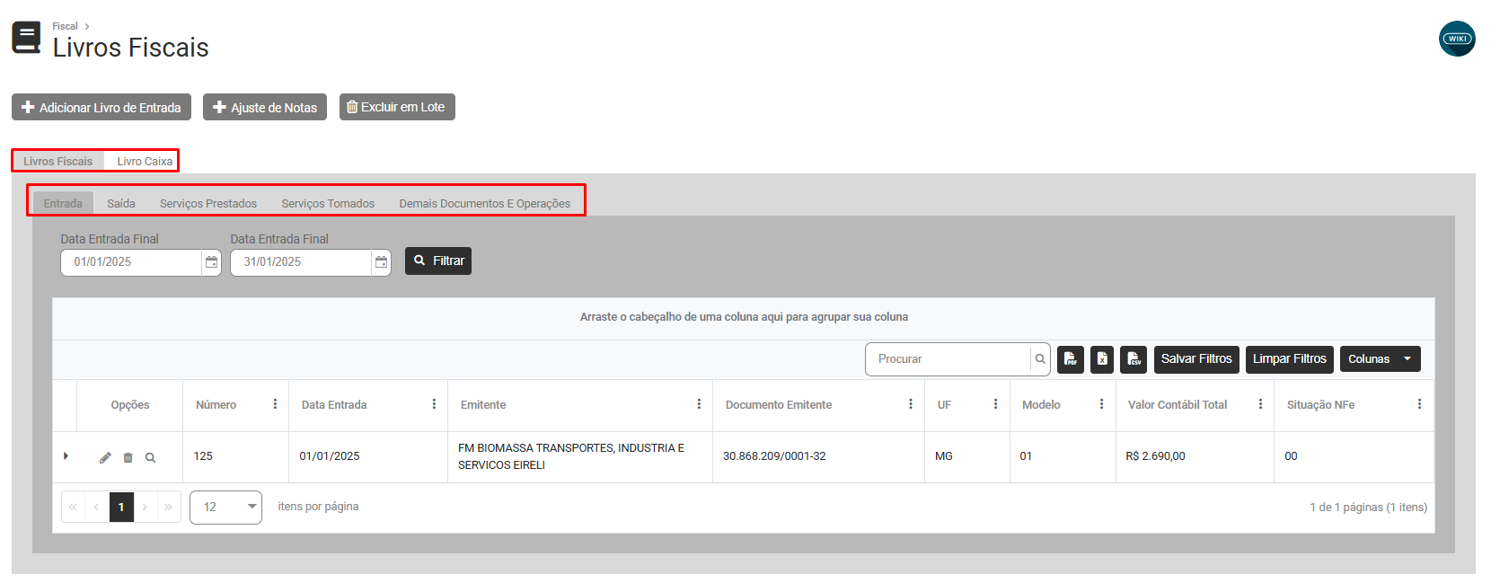Sort by the Número column header
This screenshot has height=583, width=1491.
[x=216, y=405]
